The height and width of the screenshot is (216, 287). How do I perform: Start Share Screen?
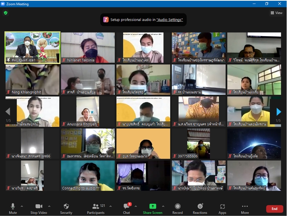tap(153, 208)
